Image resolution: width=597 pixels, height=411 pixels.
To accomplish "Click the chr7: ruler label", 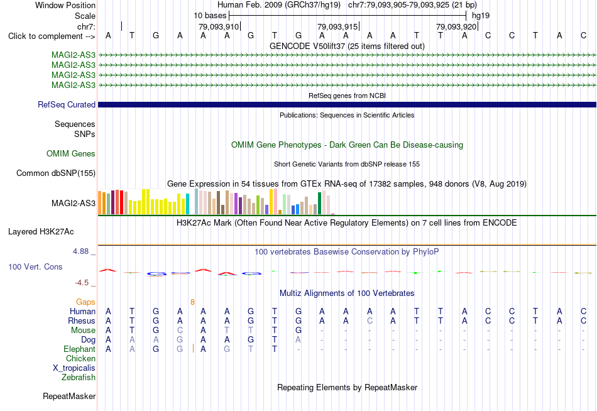I will click(86, 26).
